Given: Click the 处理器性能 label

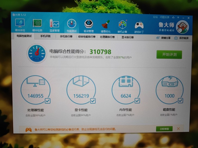Looking at the screenshot, I should click(36, 110).
